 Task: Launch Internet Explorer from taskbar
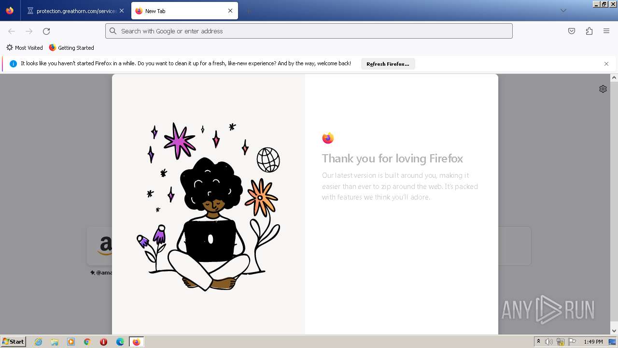pyautogui.click(x=39, y=342)
